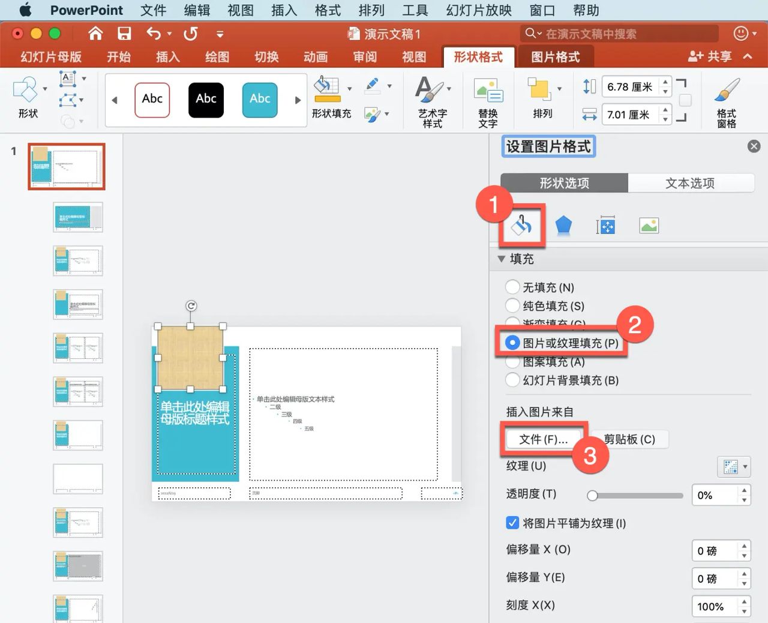Open the 纹理 (Texture) dropdown
The height and width of the screenshot is (623, 768).
[x=733, y=466]
